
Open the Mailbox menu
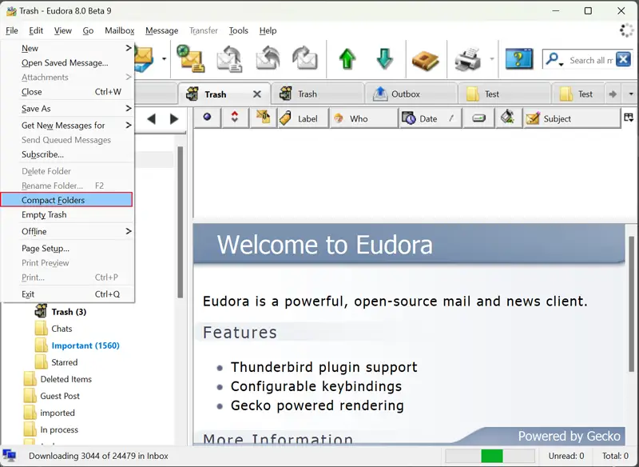pos(119,30)
